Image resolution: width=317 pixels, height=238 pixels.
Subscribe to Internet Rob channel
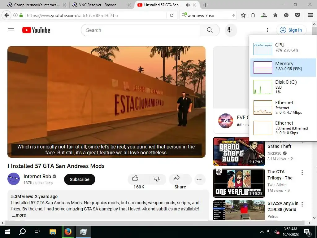point(80,179)
